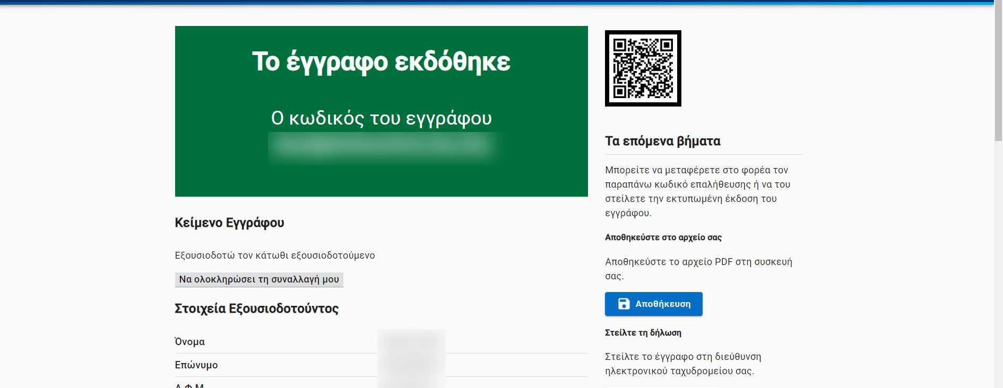Image resolution: width=1003 pixels, height=388 pixels.
Task: Click the QR code image
Action: point(643,68)
